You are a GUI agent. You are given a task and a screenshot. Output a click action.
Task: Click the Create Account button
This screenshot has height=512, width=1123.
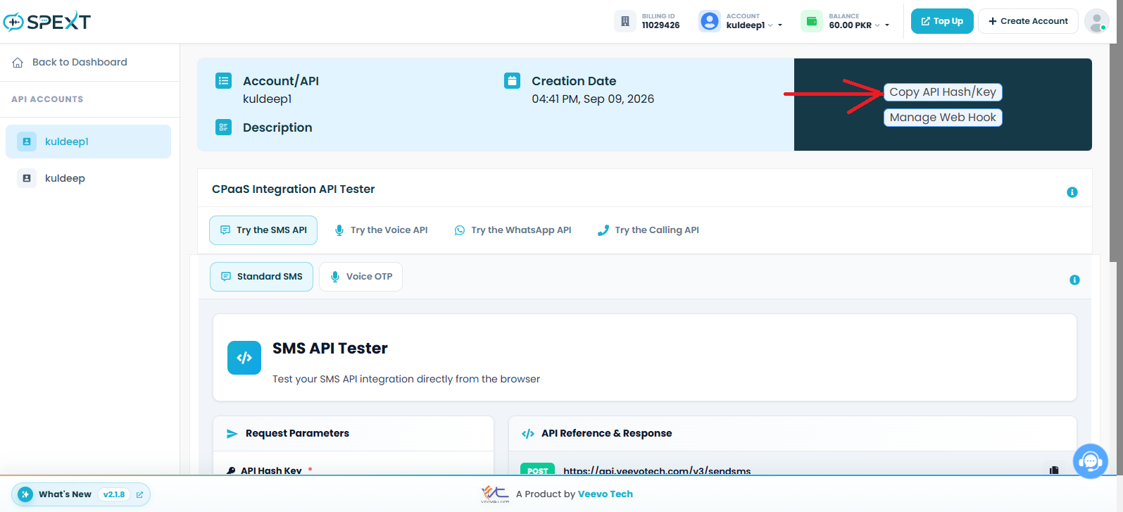[x=1028, y=21]
